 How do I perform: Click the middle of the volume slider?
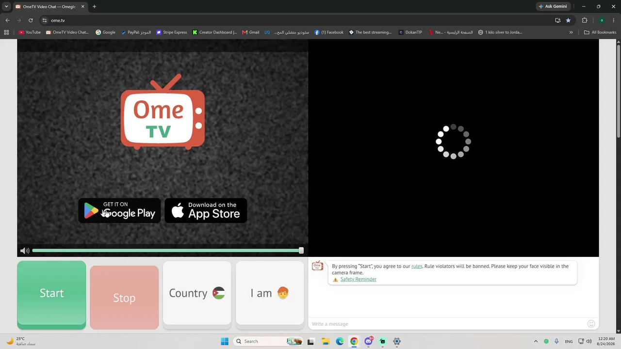[x=166, y=251]
